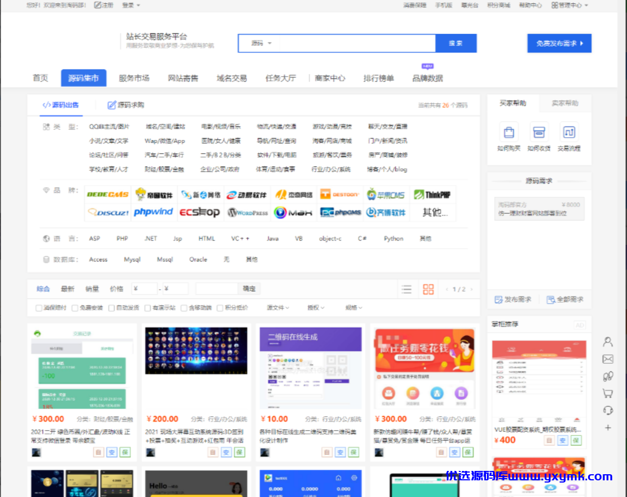Sort listings by 最新
This screenshot has width=627, height=497.
pos(68,289)
